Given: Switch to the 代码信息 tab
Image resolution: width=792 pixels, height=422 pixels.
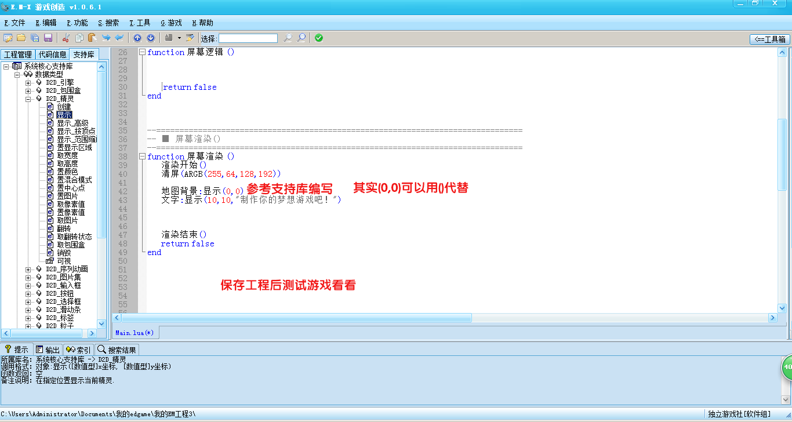Looking at the screenshot, I should coord(52,54).
